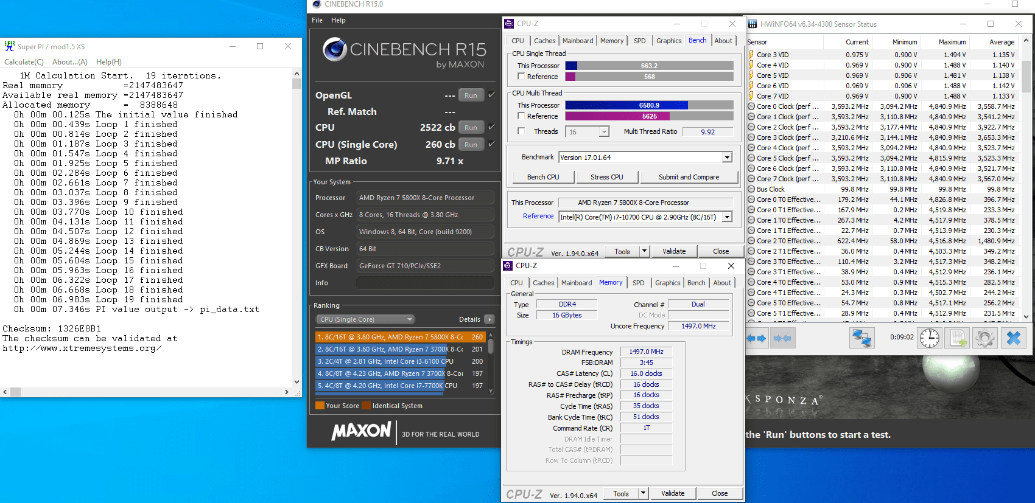
Task: Click icon beside Core 0 T0 Effective row
Action: click(751, 199)
